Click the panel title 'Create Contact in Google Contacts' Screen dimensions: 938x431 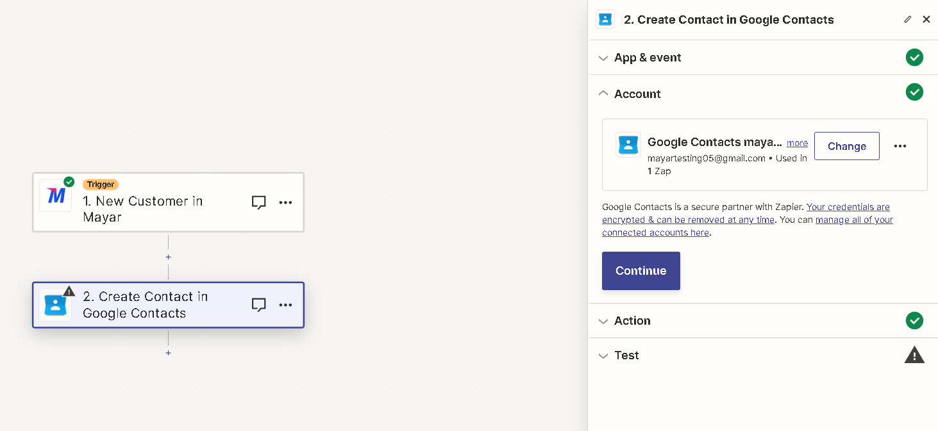pyautogui.click(x=729, y=20)
